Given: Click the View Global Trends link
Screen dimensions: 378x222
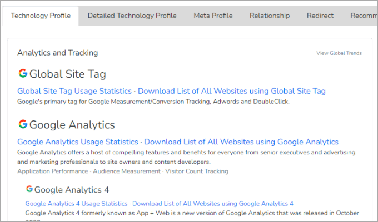Looking at the screenshot, I should [339, 53].
